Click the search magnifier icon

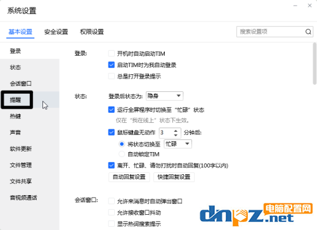tap(308, 32)
